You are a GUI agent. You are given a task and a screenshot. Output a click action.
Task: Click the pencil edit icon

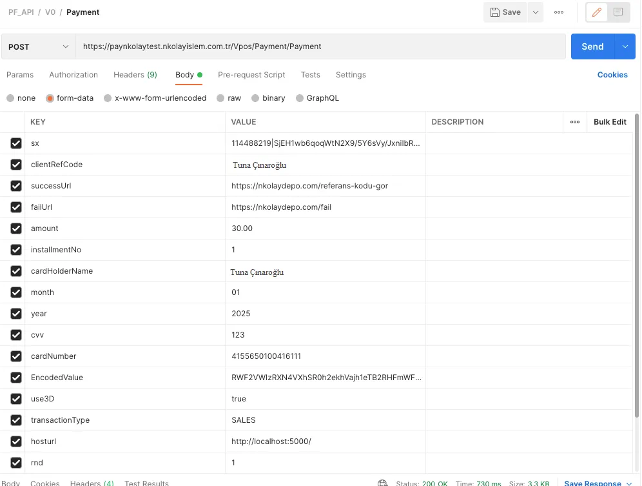[596, 12]
